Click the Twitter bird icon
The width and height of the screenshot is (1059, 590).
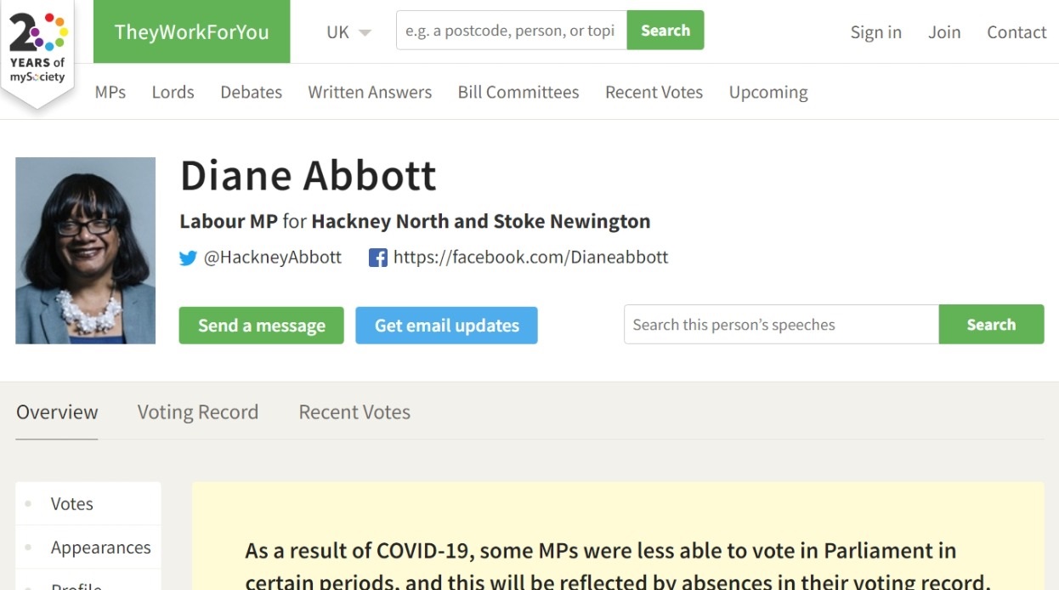(188, 258)
